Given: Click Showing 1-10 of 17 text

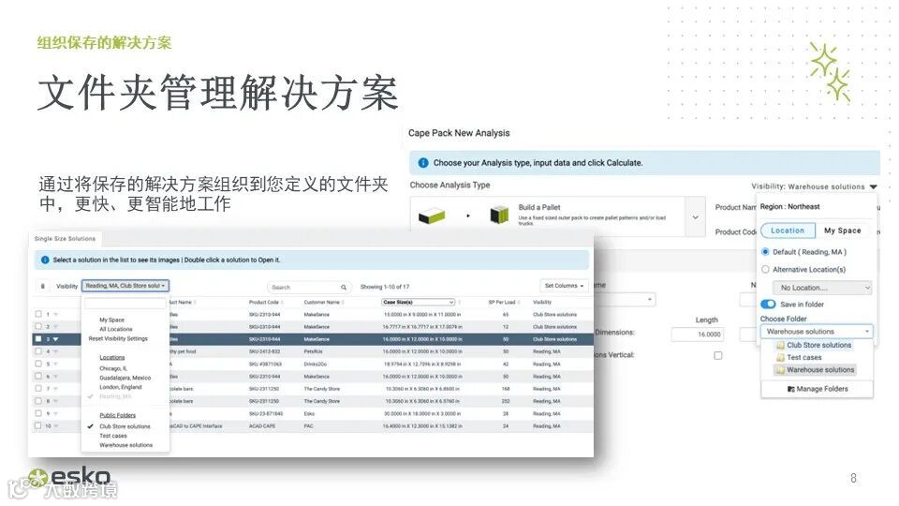Looking at the screenshot, I should pos(385,287).
